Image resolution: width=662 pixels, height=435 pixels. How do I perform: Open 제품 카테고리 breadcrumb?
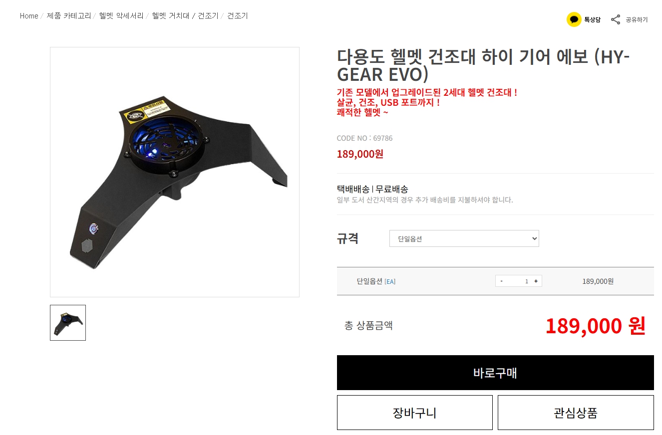(69, 16)
